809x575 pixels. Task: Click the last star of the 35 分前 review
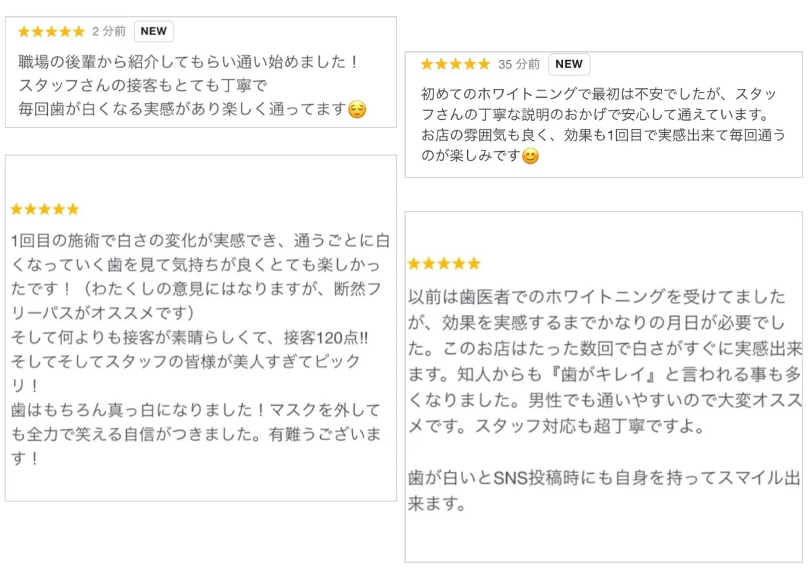coord(483,65)
